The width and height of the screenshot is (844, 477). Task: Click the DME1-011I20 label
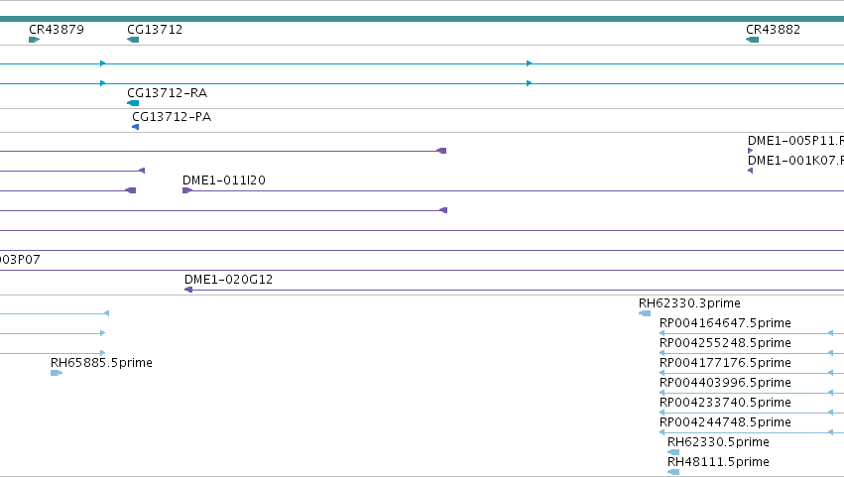(224, 180)
